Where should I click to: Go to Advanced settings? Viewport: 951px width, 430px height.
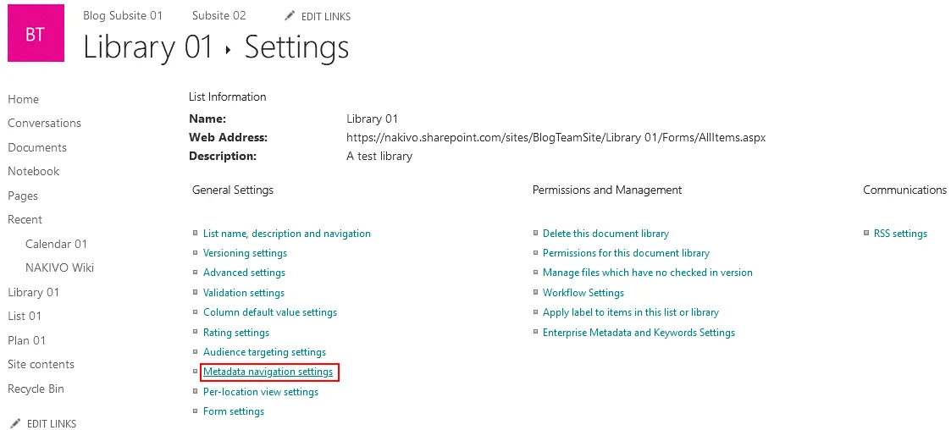(244, 273)
